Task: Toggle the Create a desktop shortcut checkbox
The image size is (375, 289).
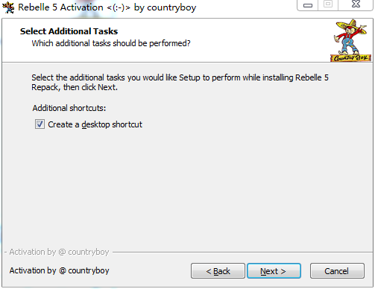Action: point(40,124)
